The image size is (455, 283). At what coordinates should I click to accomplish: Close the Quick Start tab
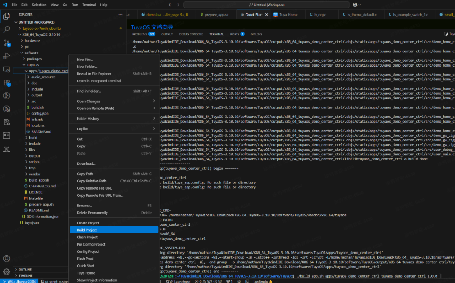tap(267, 14)
